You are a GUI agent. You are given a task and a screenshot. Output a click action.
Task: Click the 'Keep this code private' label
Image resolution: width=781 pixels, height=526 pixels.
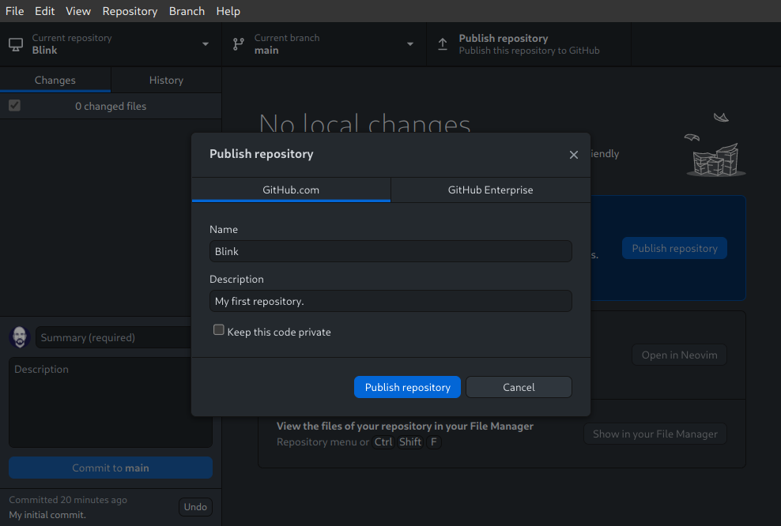279,332
